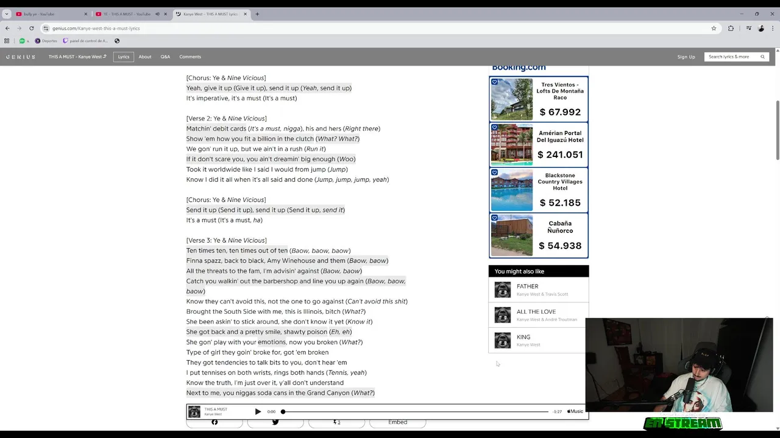This screenshot has height=438, width=780.
Task: Open the Booking.com logo link
Action: coord(519,68)
